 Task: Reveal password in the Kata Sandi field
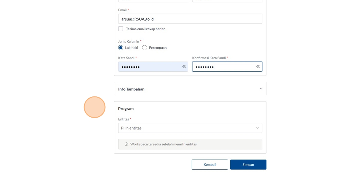[184, 66]
